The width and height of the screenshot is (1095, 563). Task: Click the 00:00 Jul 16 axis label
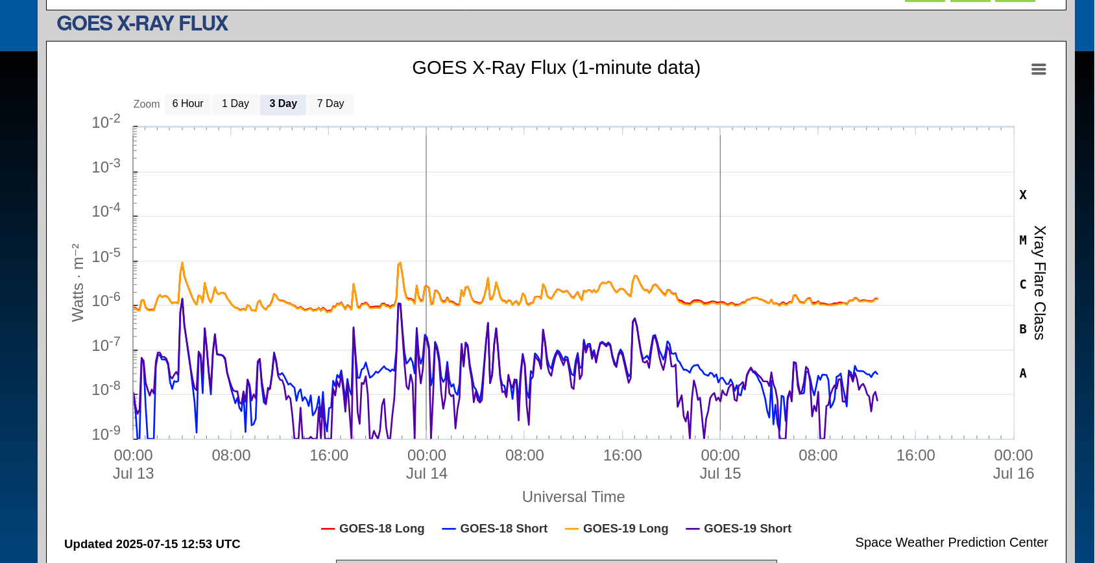click(1013, 464)
